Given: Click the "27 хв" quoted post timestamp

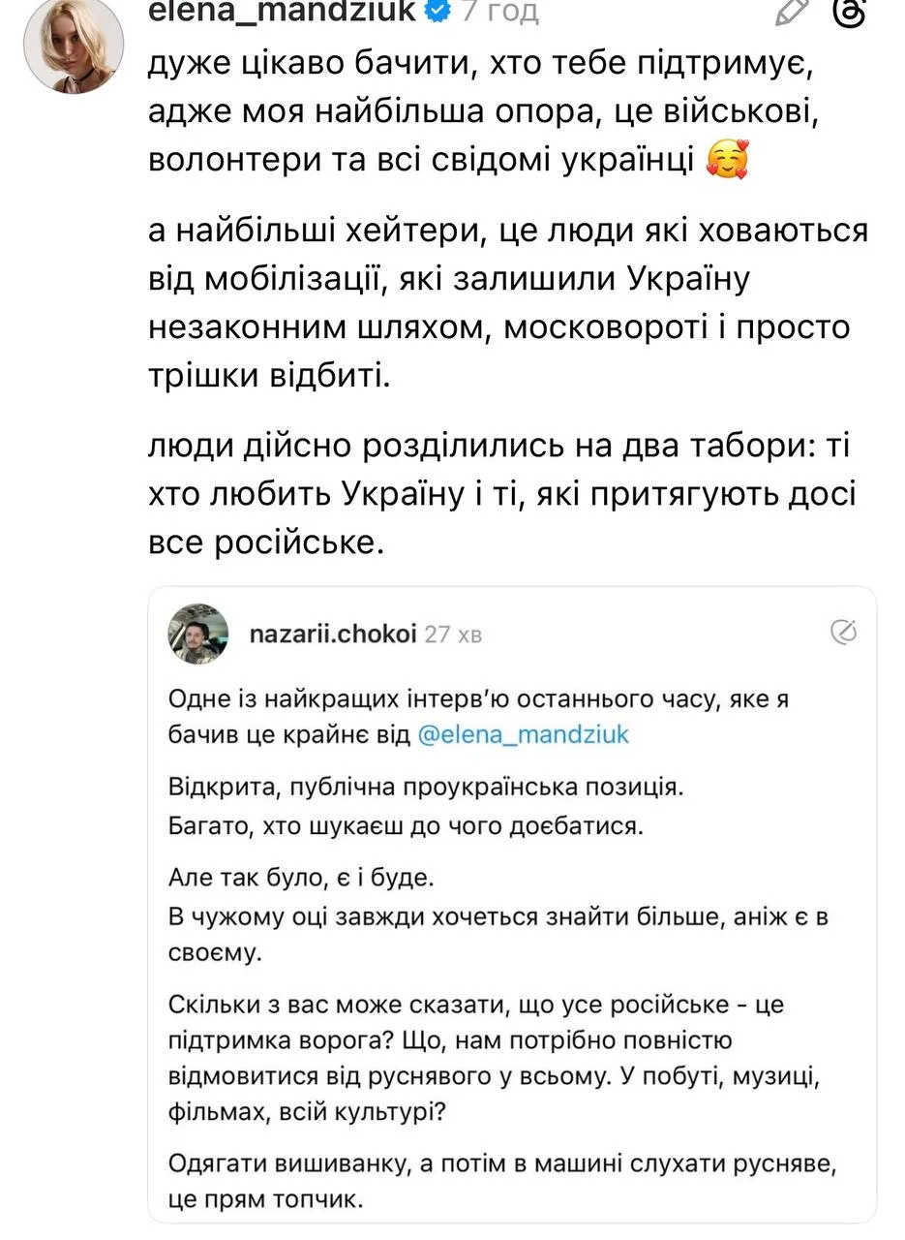Looking at the screenshot, I should (453, 635).
